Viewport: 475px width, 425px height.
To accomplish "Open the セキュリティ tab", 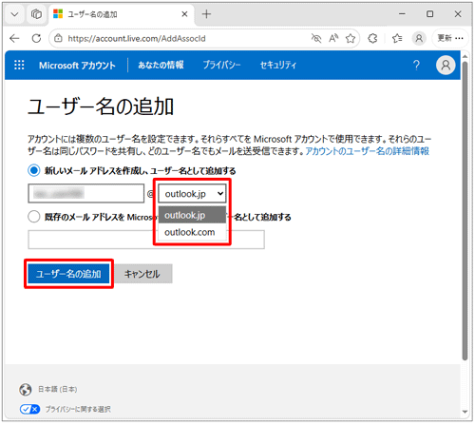I will [x=278, y=66].
